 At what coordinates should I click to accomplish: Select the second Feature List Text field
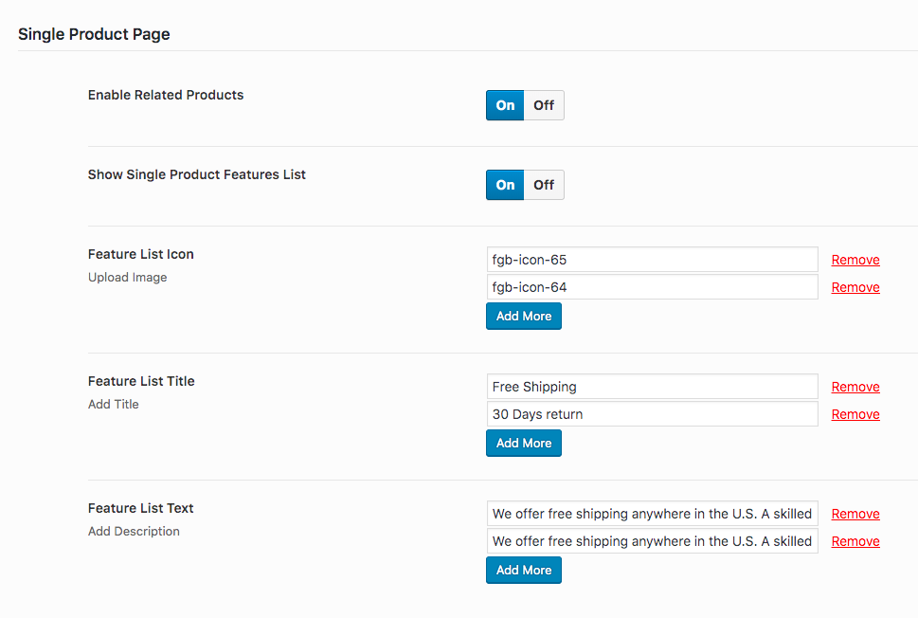coord(652,541)
